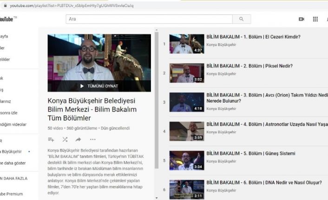Open the playlist three-dot menu
328x200 pixels.
pyautogui.click(x=92, y=139)
